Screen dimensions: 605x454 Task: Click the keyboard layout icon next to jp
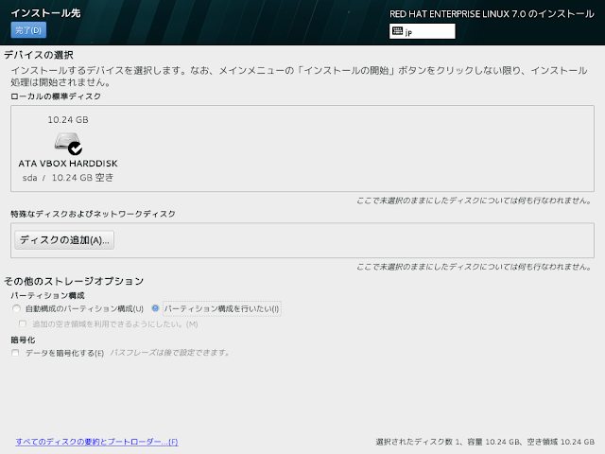pos(397,31)
